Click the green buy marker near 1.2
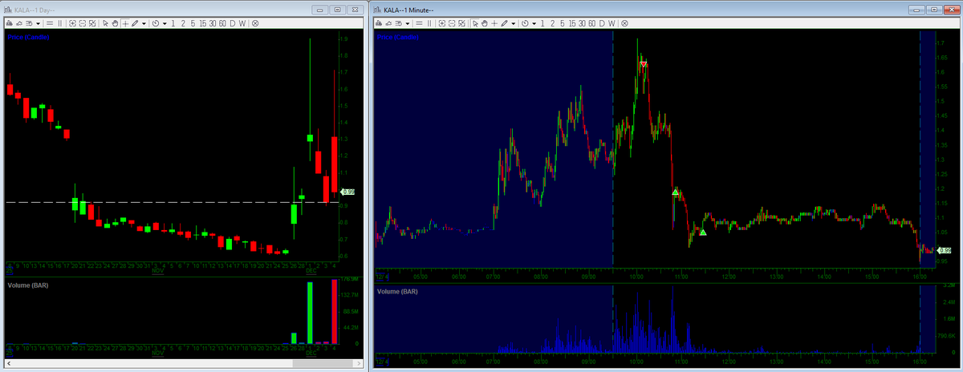This screenshot has height=372, width=963. point(676,192)
